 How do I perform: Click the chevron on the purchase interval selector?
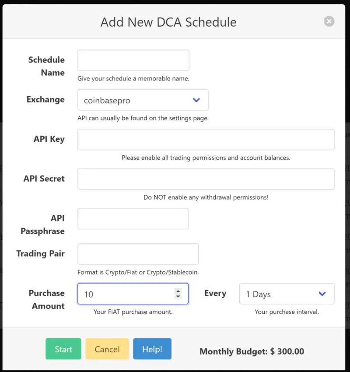322,294
